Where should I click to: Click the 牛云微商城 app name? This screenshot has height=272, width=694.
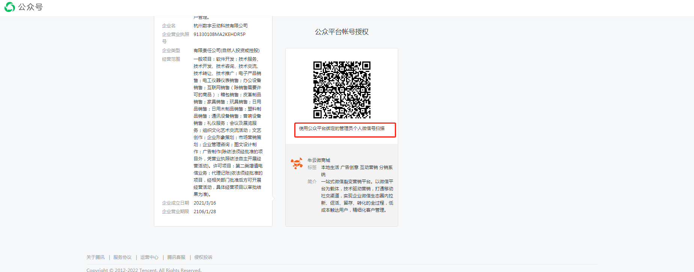point(319,160)
